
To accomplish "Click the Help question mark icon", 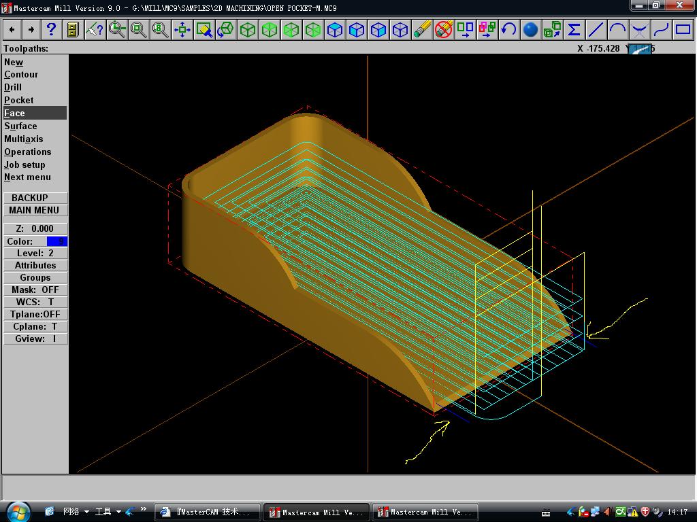I will pyautogui.click(x=51, y=29).
